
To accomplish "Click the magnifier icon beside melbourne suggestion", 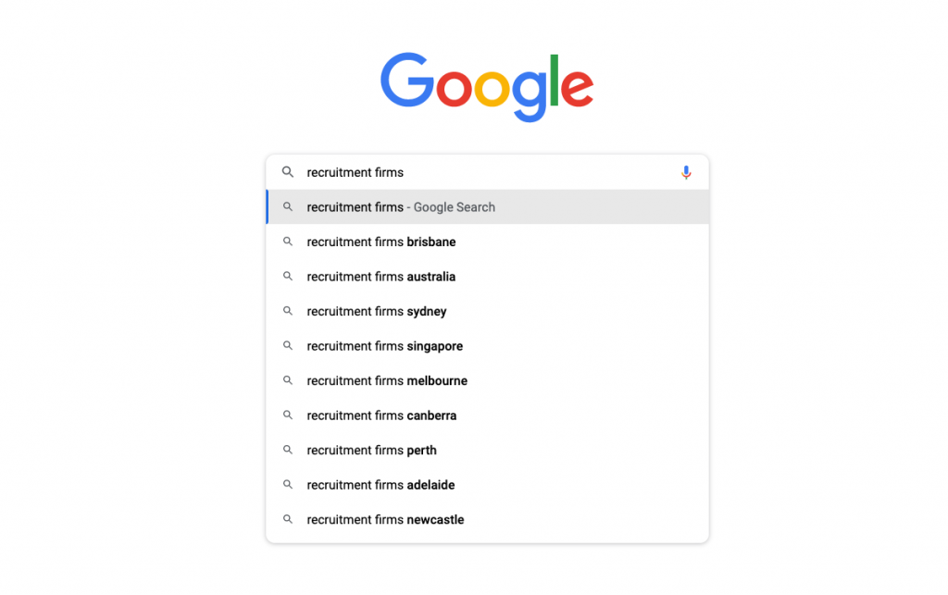I will (x=288, y=380).
